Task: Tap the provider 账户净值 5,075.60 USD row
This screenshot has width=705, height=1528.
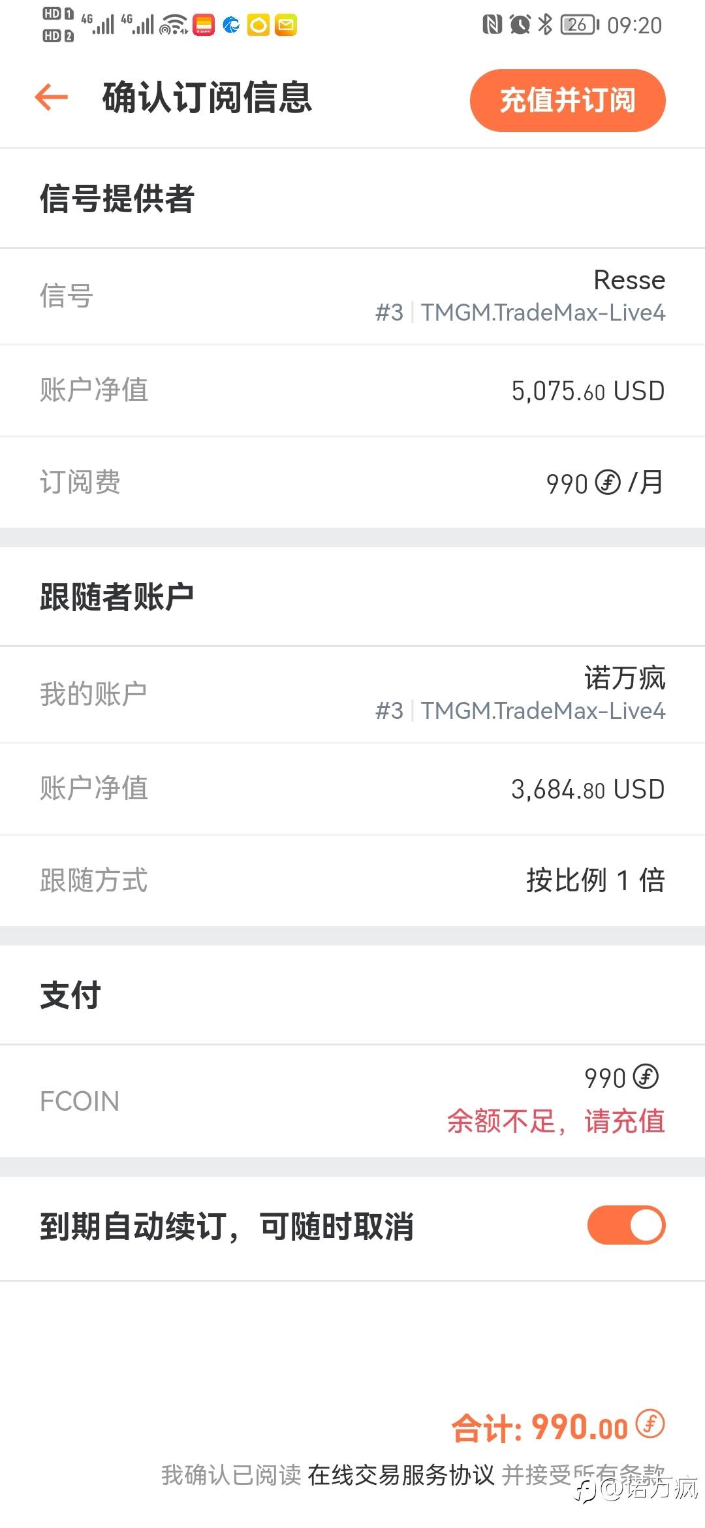Action: (x=352, y=390)
